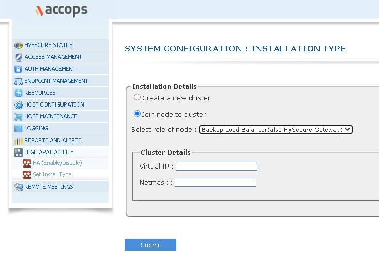The image size is (379, 256).
Task: Open Auth Management menu
Action: coord(60,69)
